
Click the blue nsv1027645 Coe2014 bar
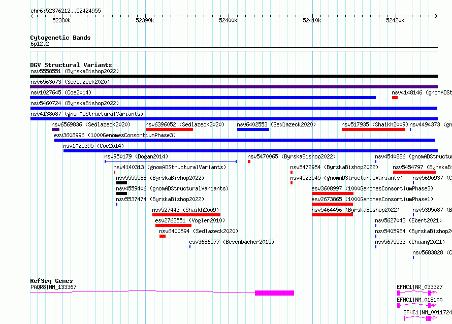click(x=203, y=98)
